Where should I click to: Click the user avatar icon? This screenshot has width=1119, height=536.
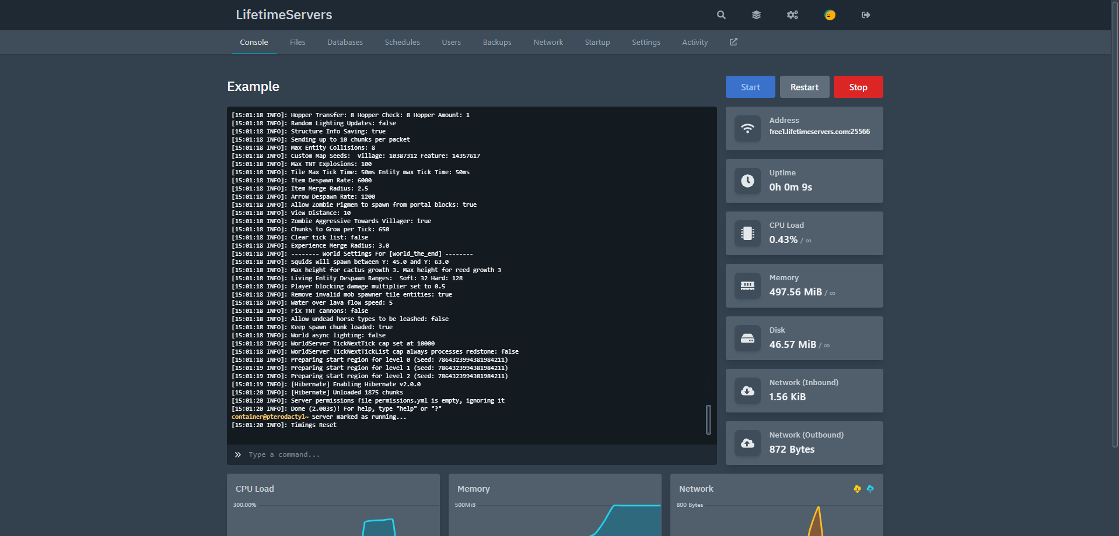click(x=830, y=15)
